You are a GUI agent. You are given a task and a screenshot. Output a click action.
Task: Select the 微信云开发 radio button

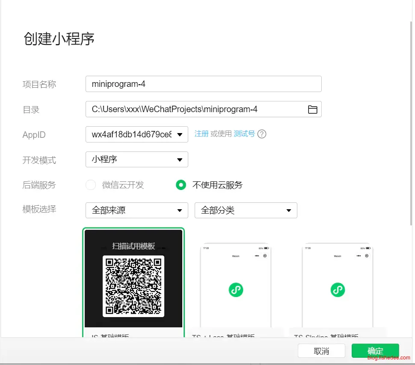pos(91,185)
